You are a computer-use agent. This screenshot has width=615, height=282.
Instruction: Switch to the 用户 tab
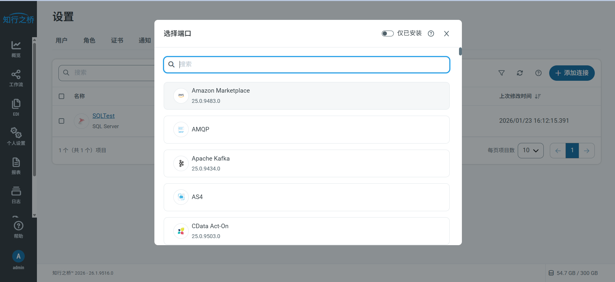[x=61, y=40]
